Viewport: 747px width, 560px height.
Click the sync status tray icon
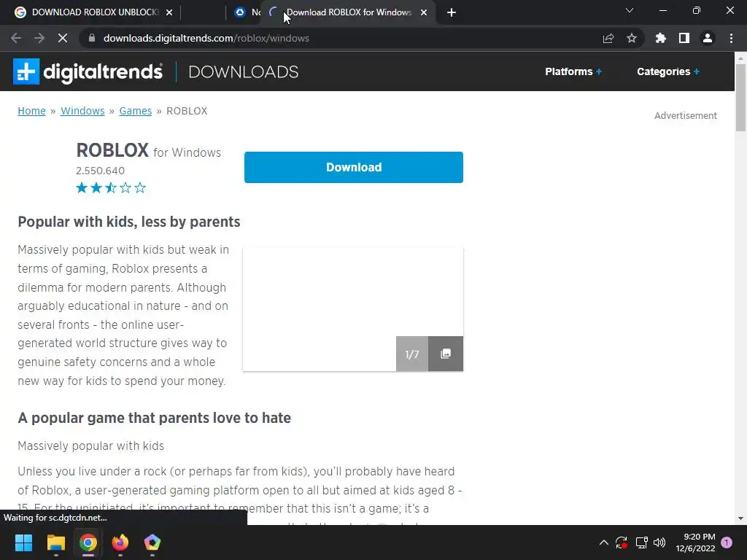coord(622,542)
